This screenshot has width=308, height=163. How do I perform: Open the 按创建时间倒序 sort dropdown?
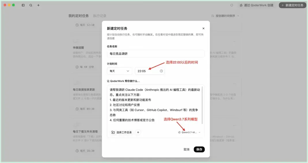pyautogui.click(x=225, y=16)
